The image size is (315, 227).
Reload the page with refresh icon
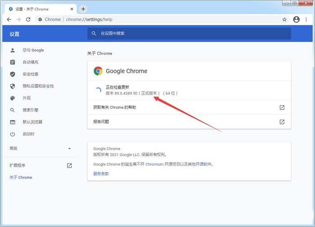tap(28, 19)
